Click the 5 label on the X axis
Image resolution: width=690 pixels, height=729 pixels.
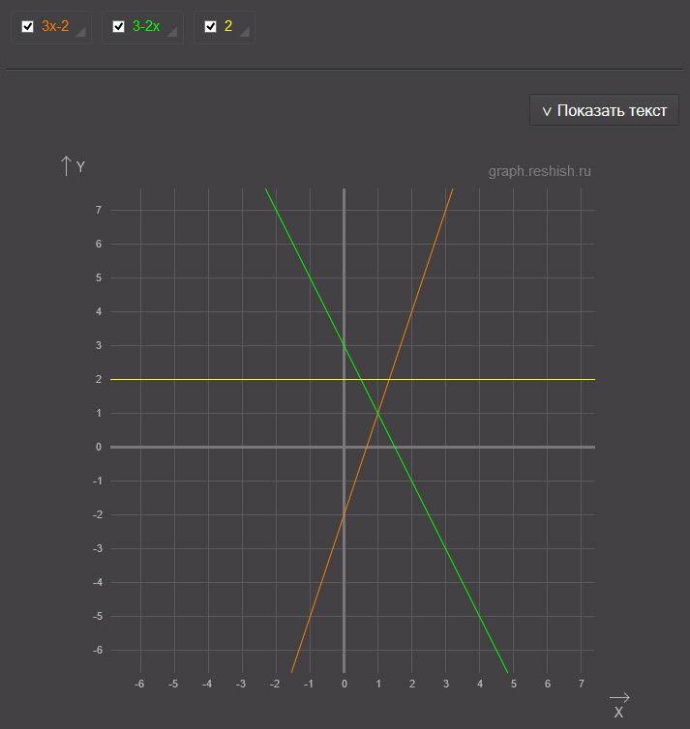514,684
